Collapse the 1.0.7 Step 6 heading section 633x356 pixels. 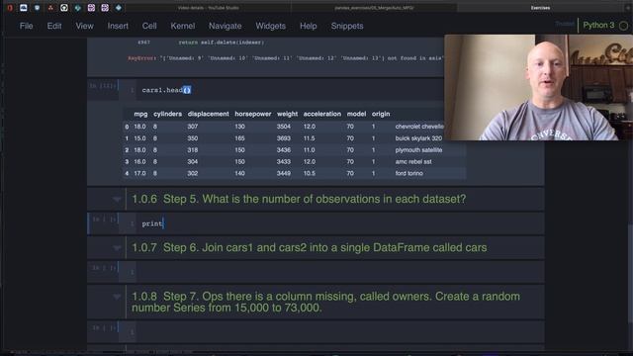click(117, 248)
